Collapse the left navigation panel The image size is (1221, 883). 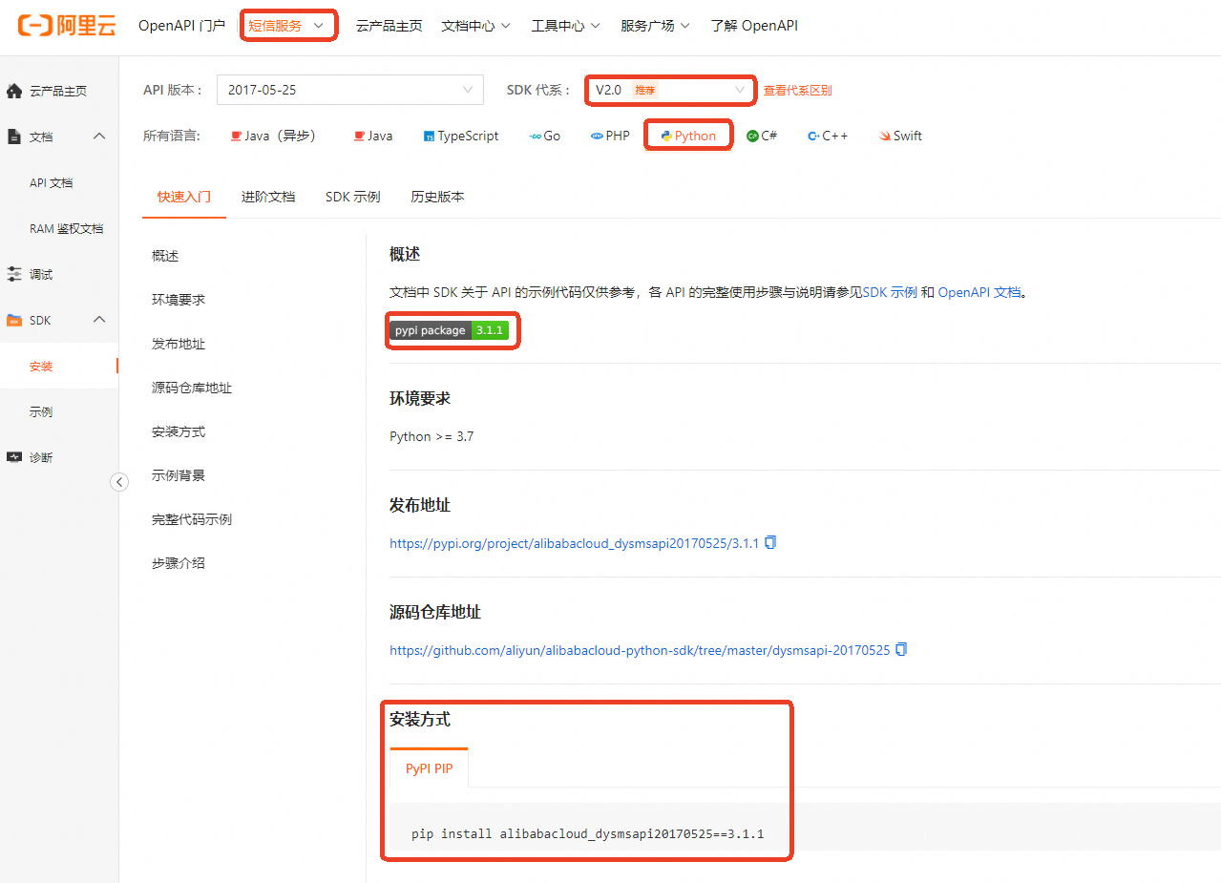click(x=118, y=482)
